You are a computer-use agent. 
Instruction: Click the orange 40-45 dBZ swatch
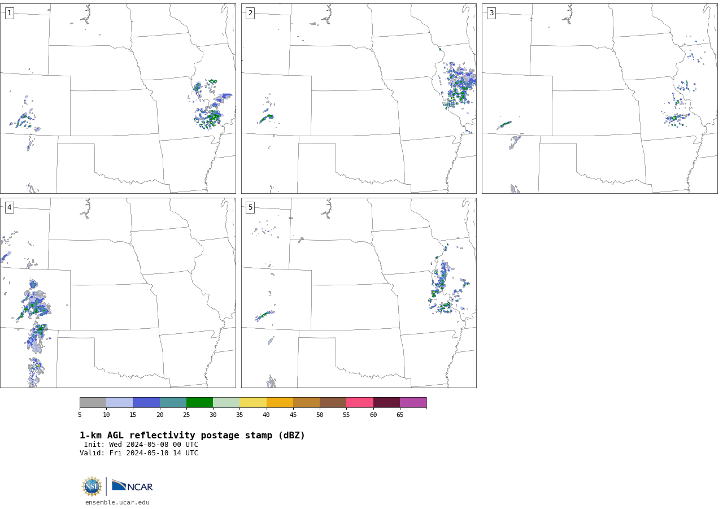click(x=280, y=402)
